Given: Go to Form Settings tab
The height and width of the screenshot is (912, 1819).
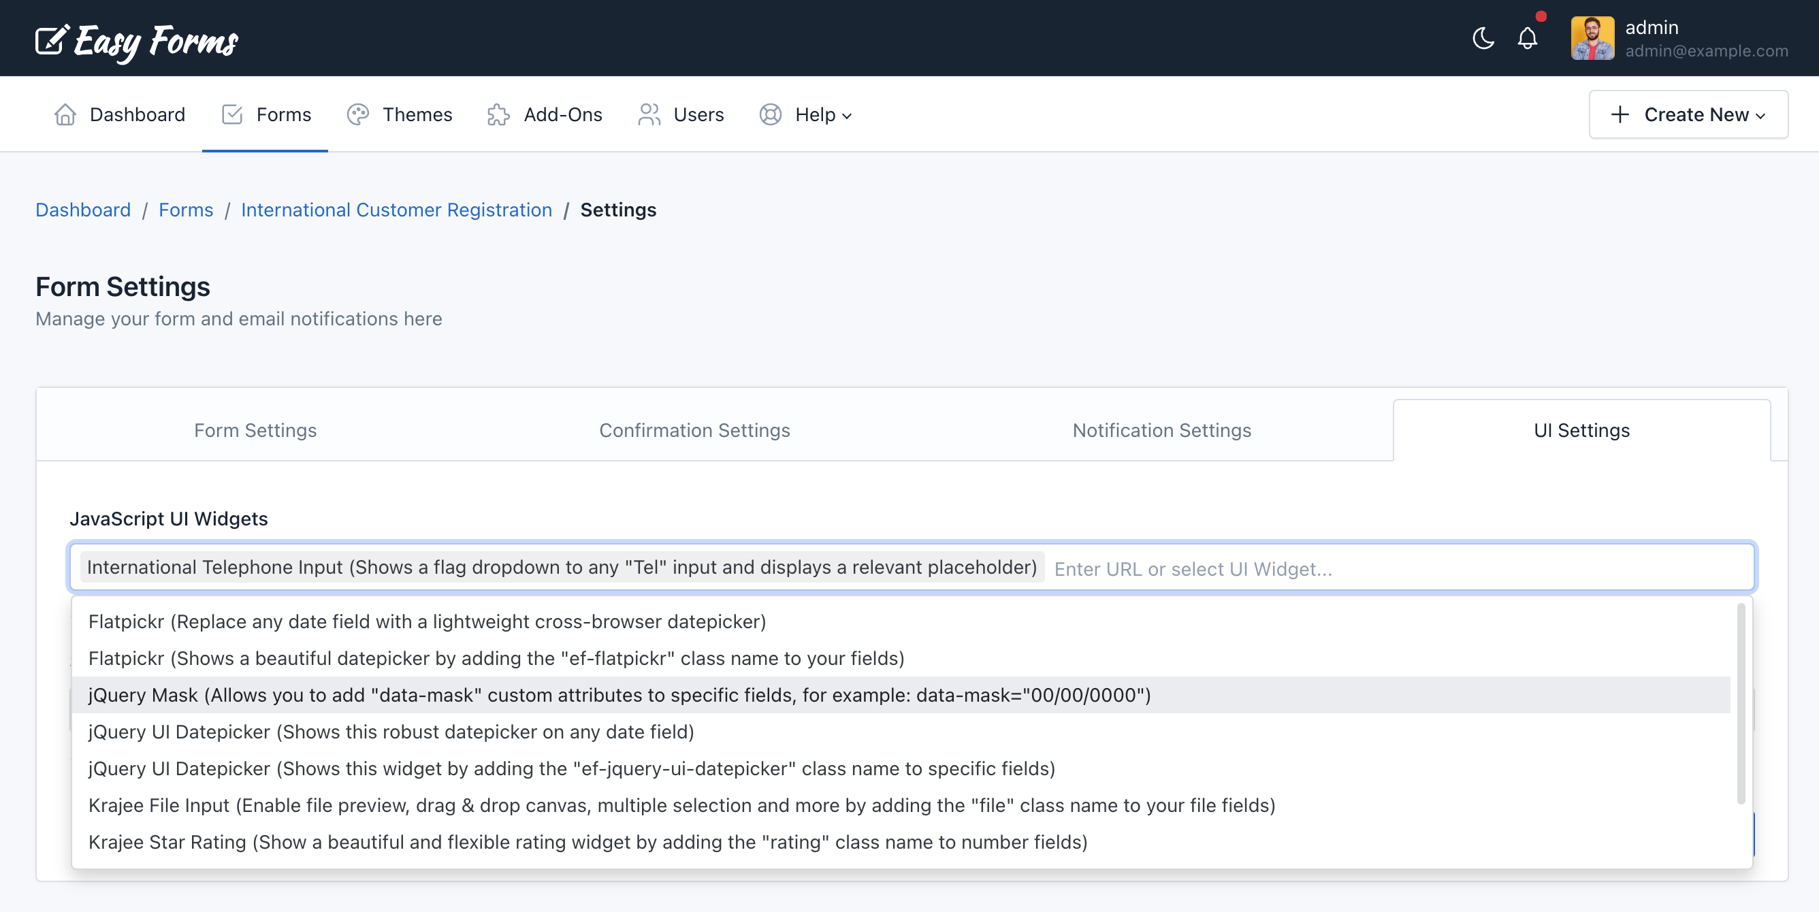Looking at the screenshot, I should pyautogui.click(x=255, y=431).
